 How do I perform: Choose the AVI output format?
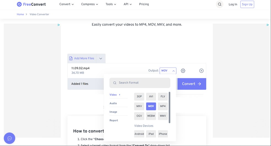click(x=151, y=97)
